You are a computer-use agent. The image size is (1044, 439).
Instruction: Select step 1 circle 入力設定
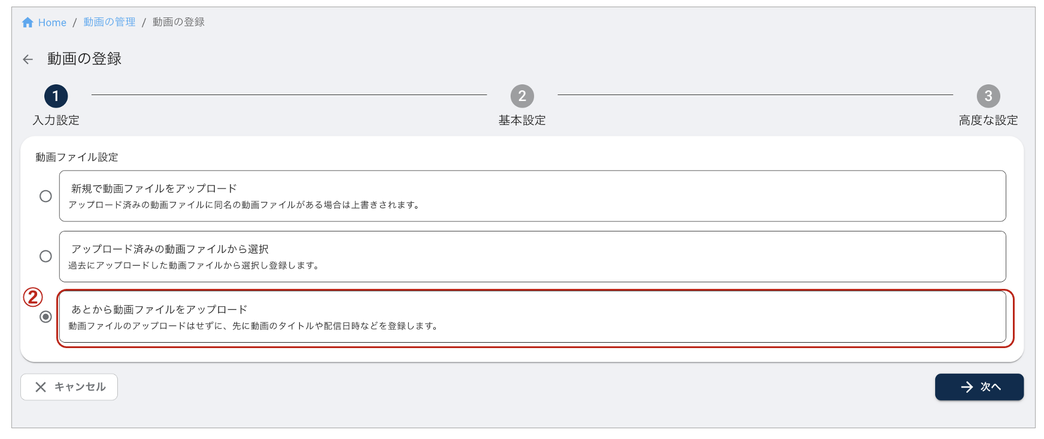[56, 96]
